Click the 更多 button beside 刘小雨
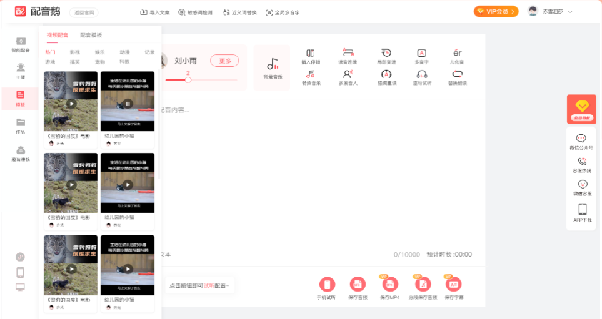This screenshot has width=602, height=319. [x=224, y=61]
